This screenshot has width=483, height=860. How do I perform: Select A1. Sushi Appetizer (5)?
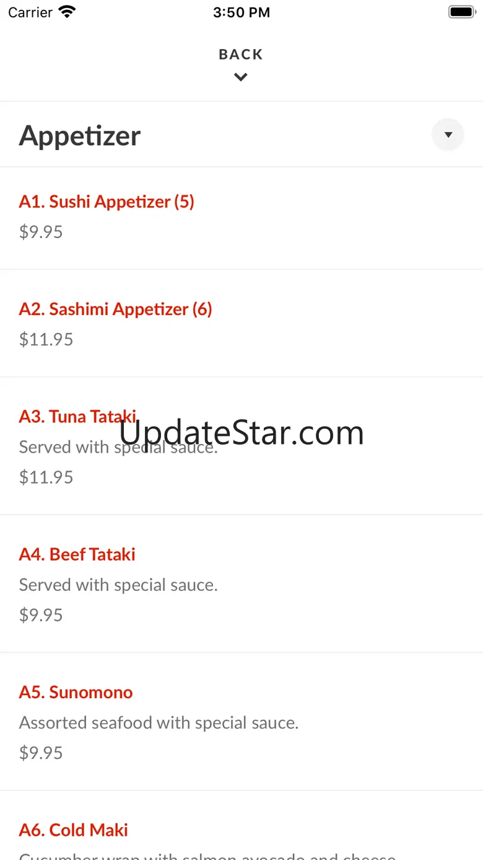coord(107,202)
